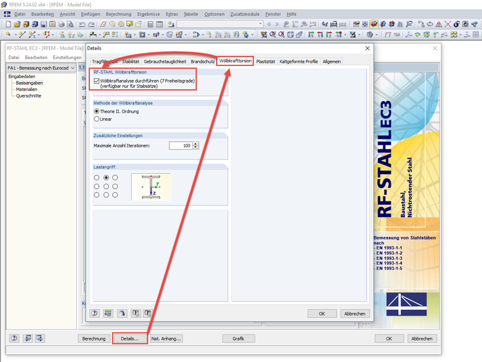
Task: Click the Print icon in toolbar
Action: [61, 24]
